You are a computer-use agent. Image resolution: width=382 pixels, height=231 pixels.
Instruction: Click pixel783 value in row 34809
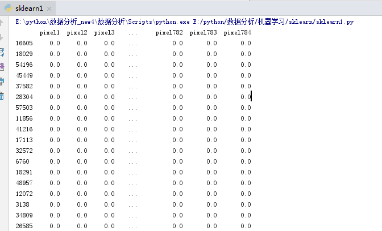(x=211, y=215)
